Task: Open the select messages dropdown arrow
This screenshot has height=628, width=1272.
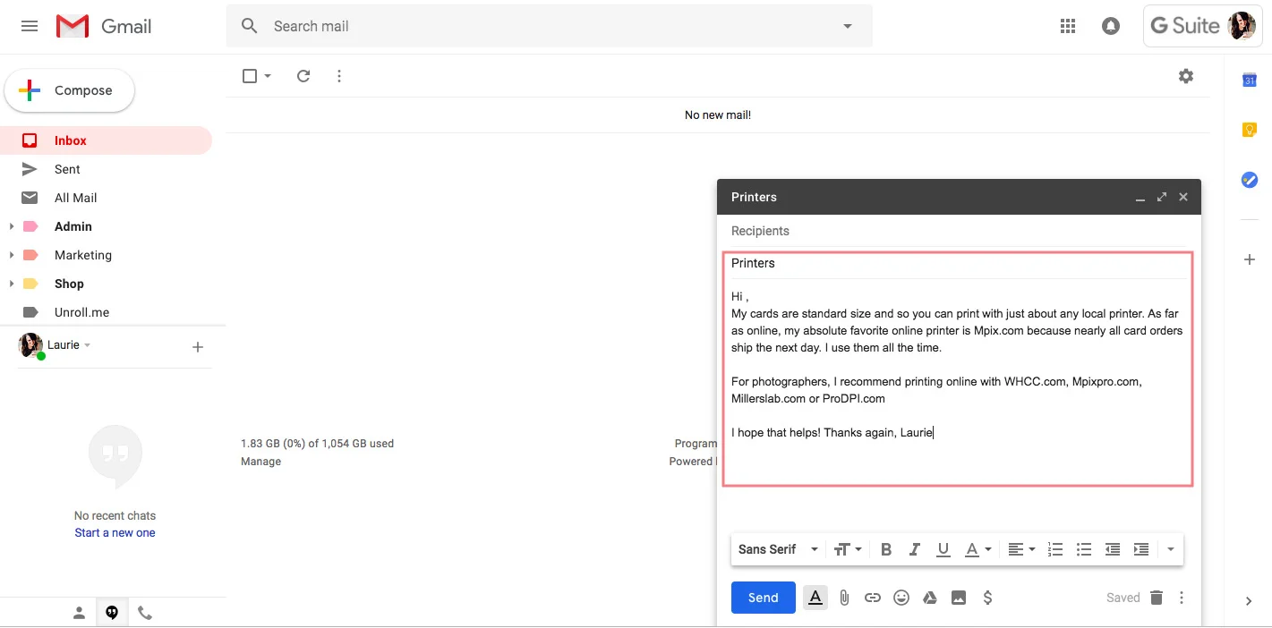Action: coord(268,76)
